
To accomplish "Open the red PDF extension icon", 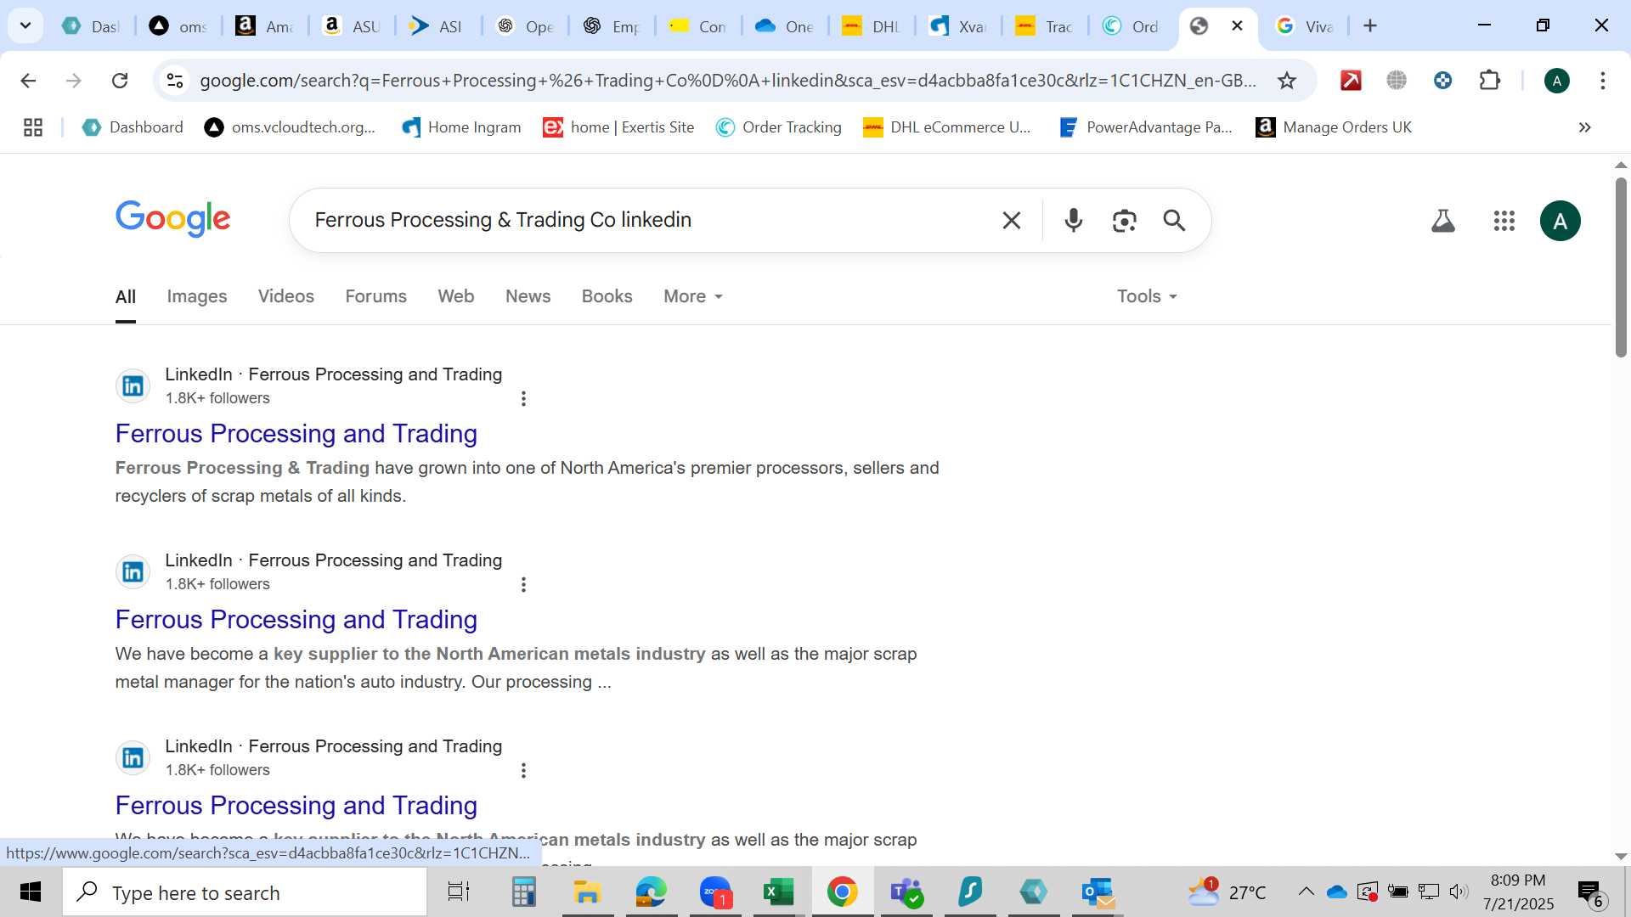I will 1351,81.
